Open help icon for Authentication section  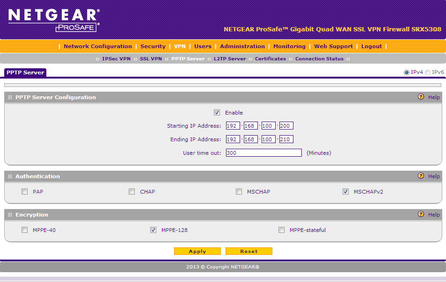tap(421, 176)
